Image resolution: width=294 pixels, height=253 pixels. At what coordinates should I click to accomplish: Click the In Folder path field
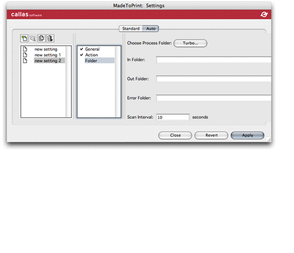[x=214, y=60]
